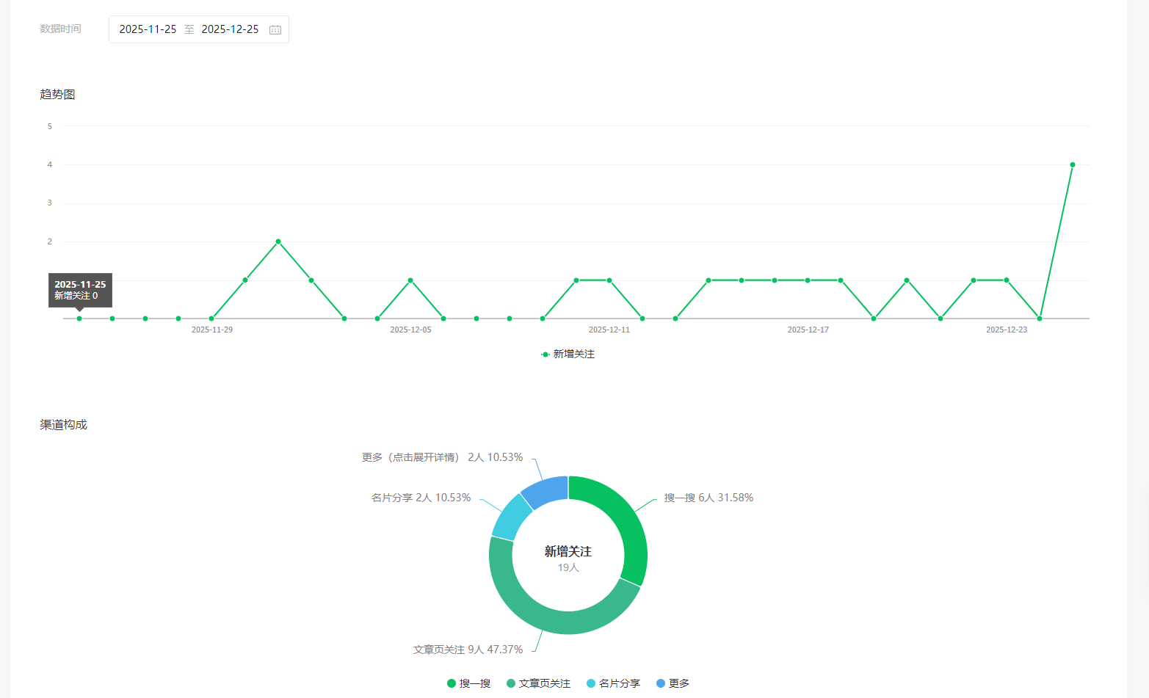
Task: Click the 搜一搜 6人 31.58% label
Action: 708,498
